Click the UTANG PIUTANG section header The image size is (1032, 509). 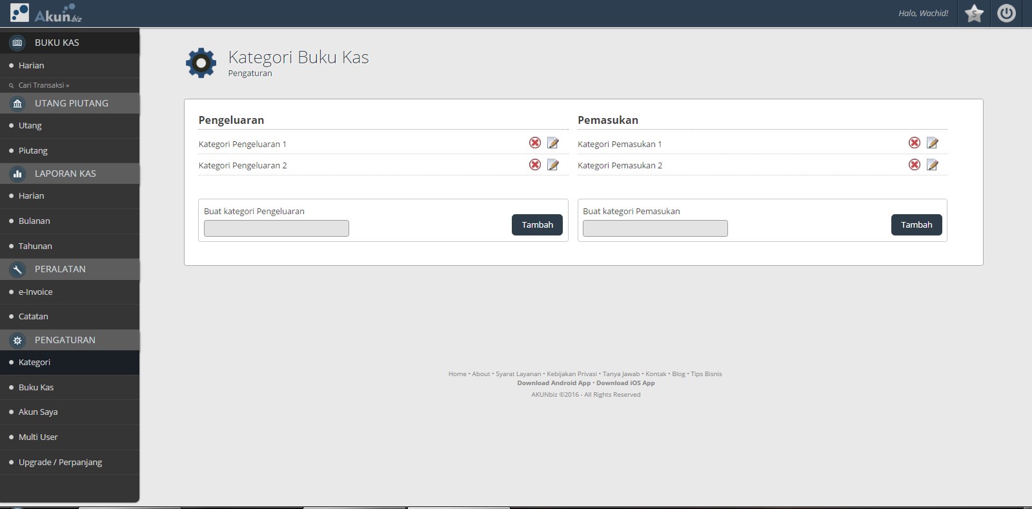point(70,103)
